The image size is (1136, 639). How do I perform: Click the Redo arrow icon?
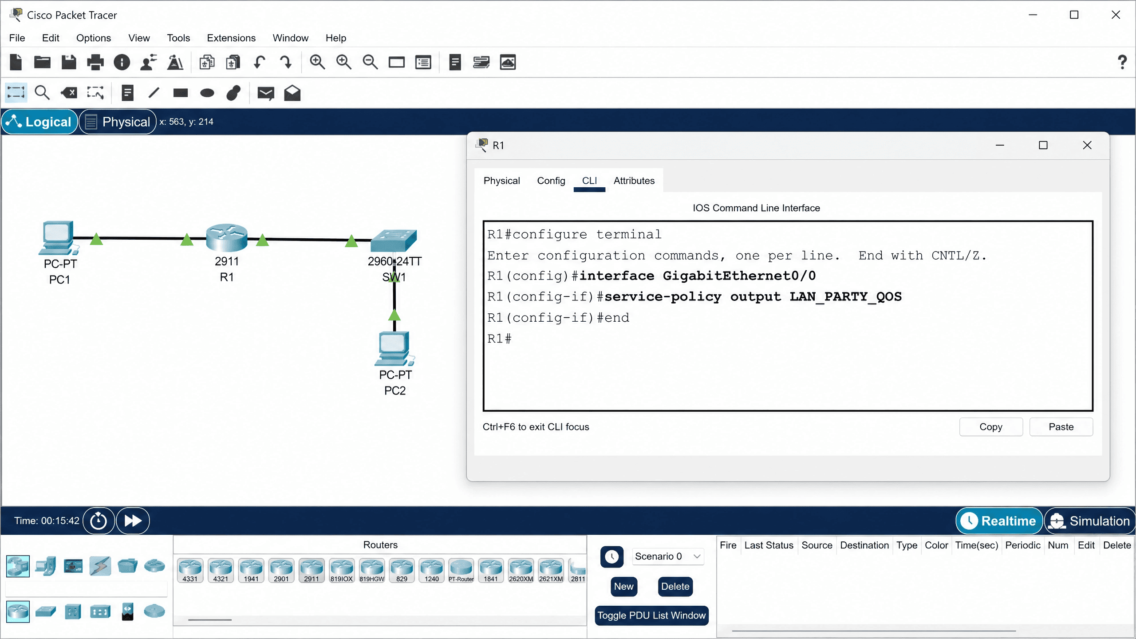point(286,62)
